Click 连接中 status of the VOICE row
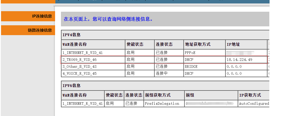289x116 pixels. (x=162, y=73)
